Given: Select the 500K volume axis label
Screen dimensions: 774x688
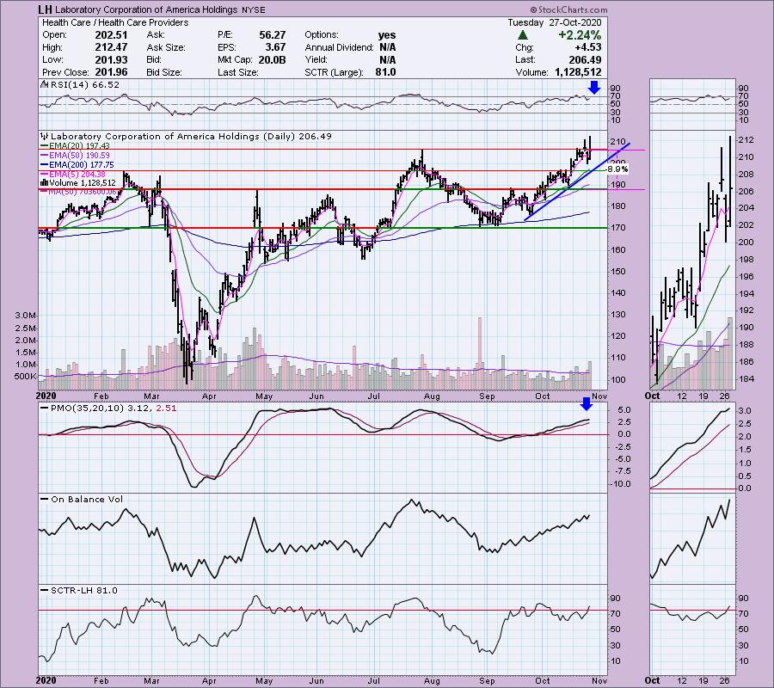Looking at the screenshot, I should pyautogui.click(x=25, y=377).
